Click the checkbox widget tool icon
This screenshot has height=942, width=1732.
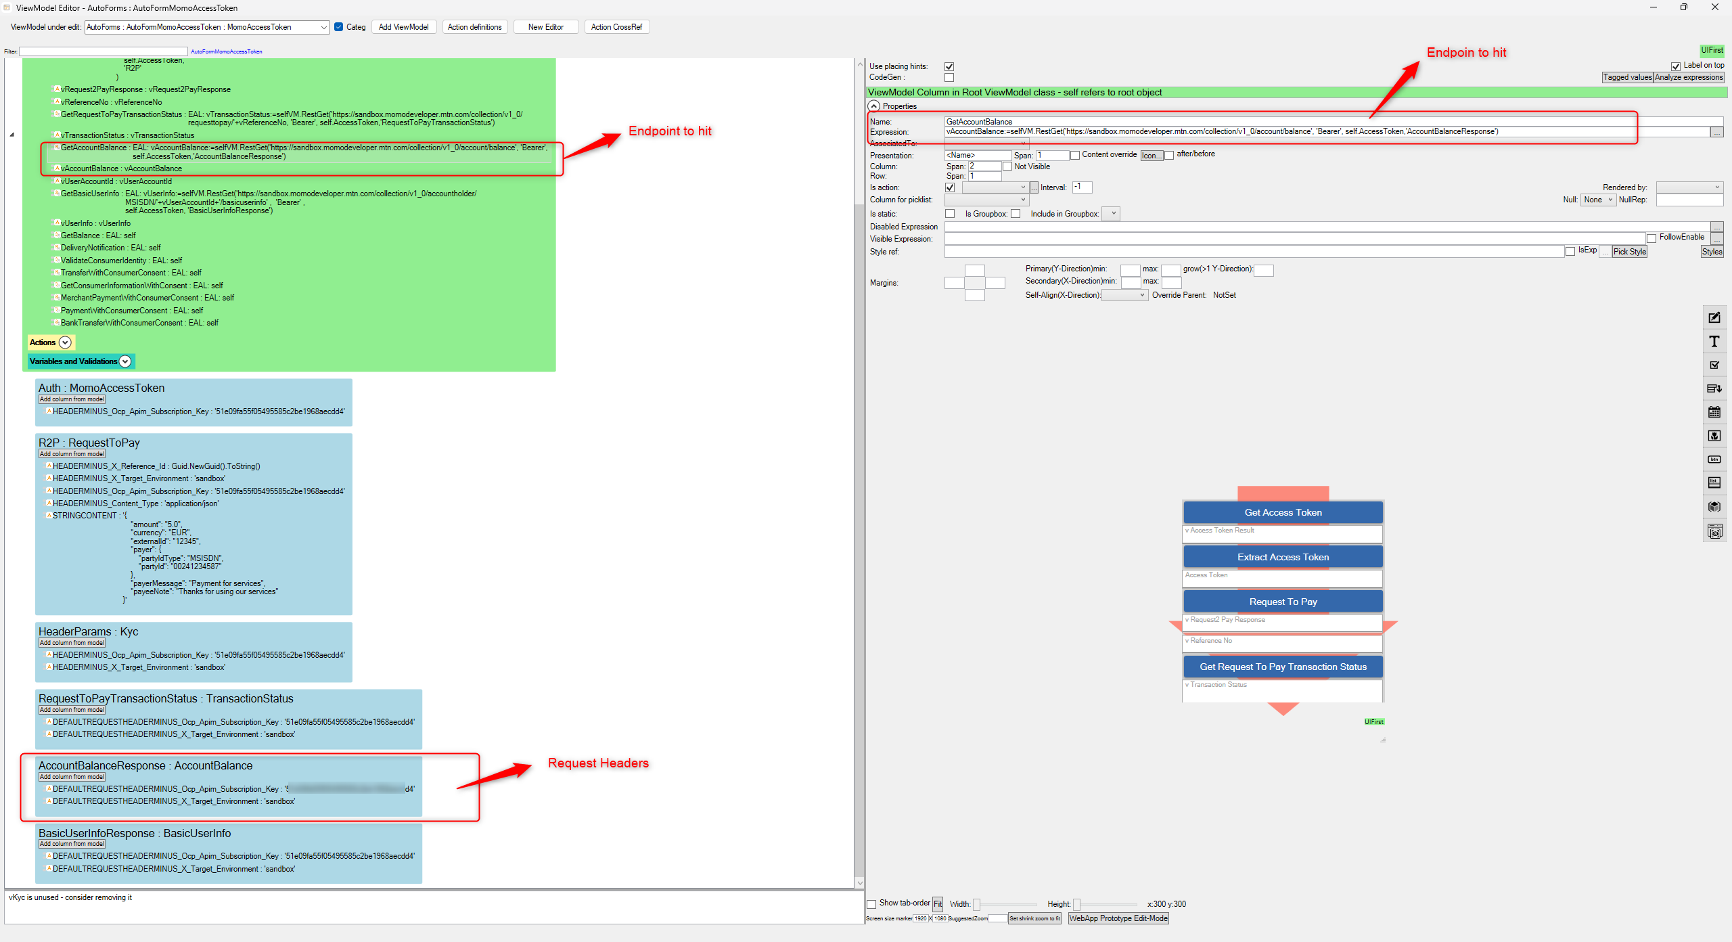coord(1714,365)
